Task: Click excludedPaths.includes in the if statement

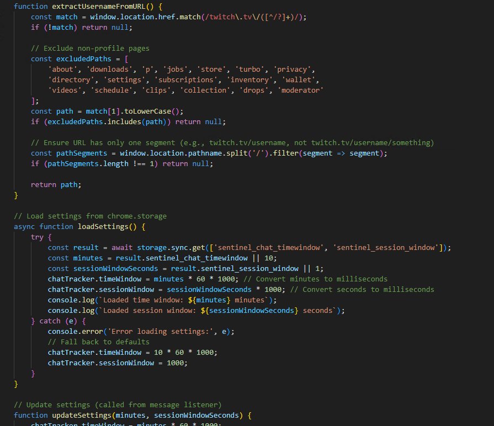Action: coord(94,122)
